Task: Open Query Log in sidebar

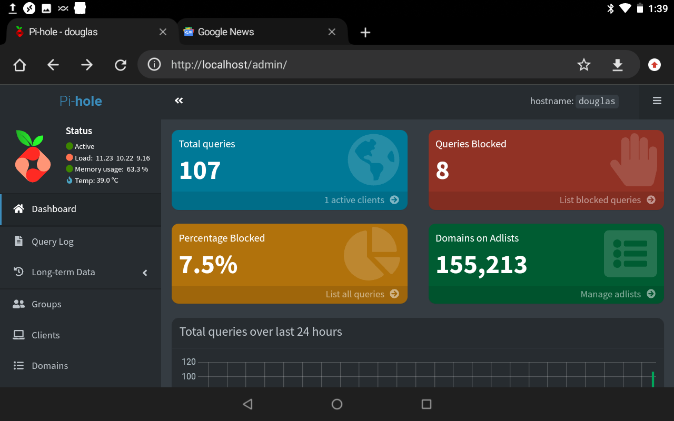Action: click(x=81, y=242)
